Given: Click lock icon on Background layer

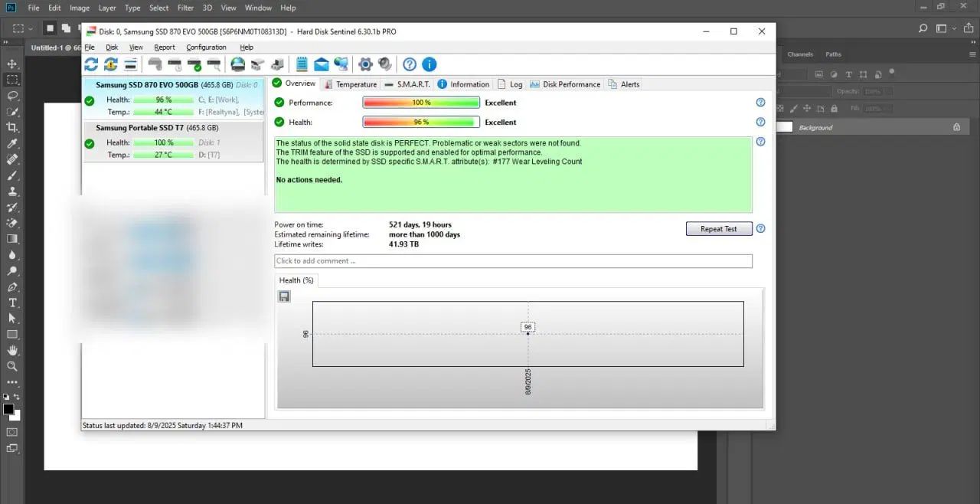Looking at the screenshot, I should pos(956,127).
